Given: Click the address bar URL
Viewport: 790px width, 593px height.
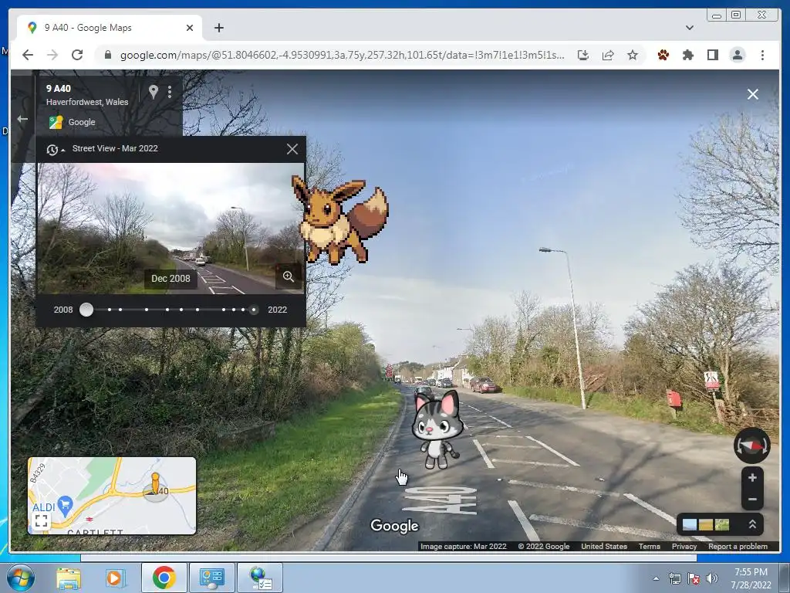Looking at the screenshot, I should point(342,55).
